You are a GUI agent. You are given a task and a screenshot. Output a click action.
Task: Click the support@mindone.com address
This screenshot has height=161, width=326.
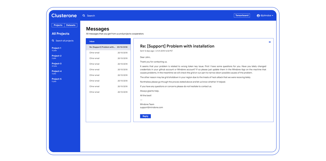click(x=151, y=107)
